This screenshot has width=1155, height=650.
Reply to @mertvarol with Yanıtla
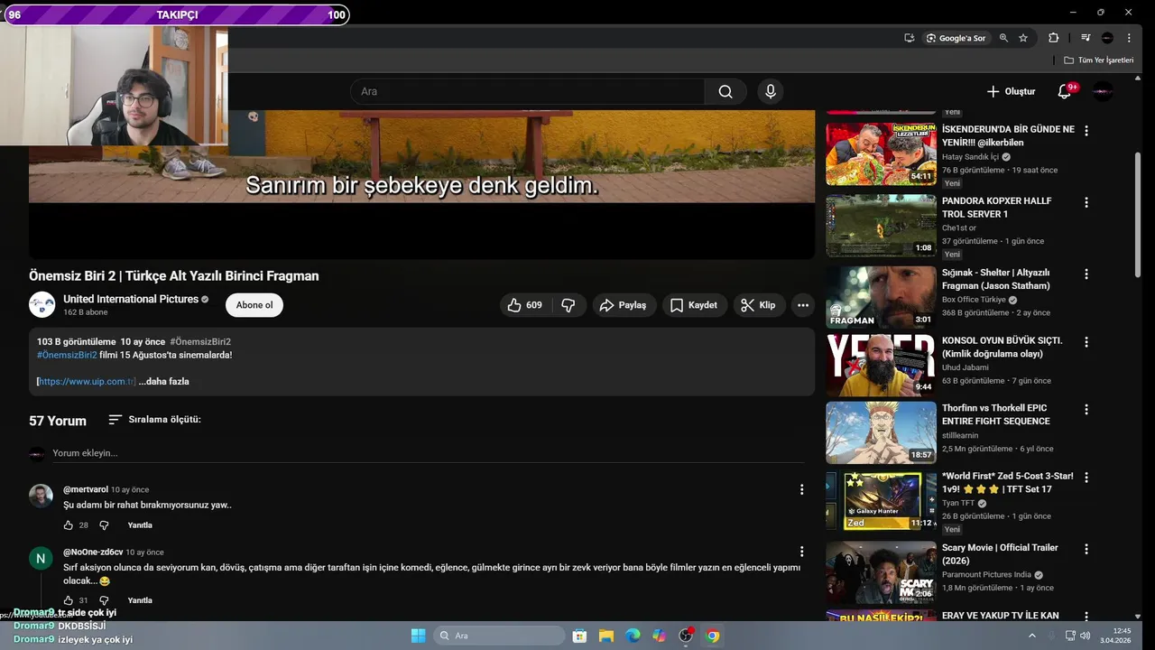pyautogui.click(x=140, y=525)
